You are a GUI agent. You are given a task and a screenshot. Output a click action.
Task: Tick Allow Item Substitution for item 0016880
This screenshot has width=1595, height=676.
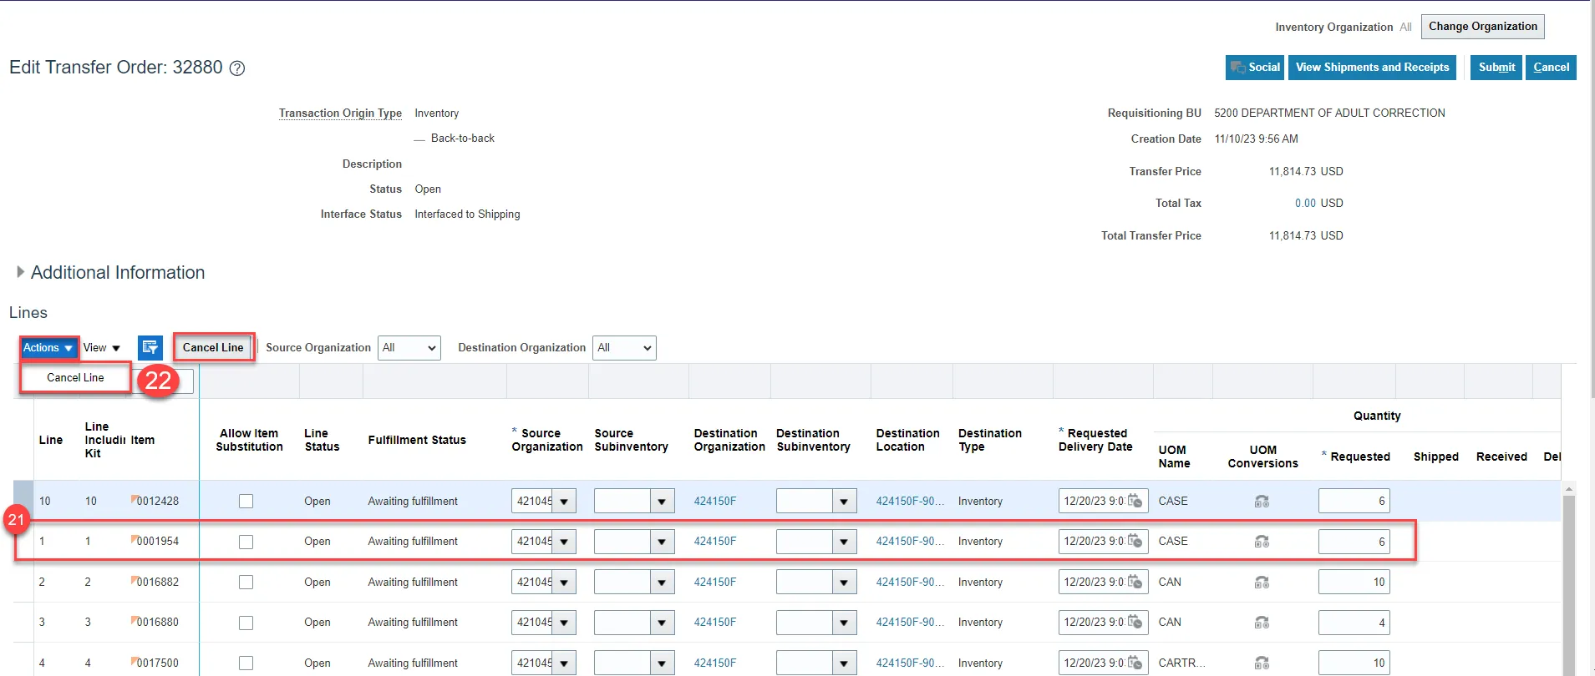[x=246, y=623]
